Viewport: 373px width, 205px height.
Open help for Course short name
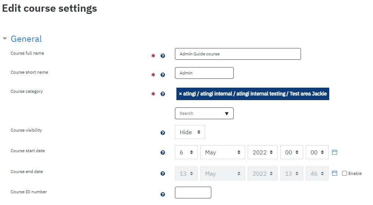(x=163, y=75)
